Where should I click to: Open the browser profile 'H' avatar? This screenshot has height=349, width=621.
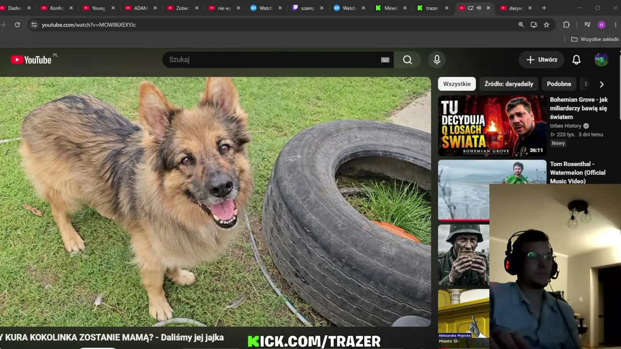(602, 25)
